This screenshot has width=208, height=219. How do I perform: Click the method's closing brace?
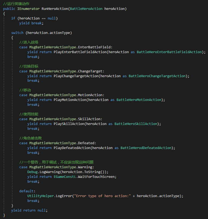point(4,215)
